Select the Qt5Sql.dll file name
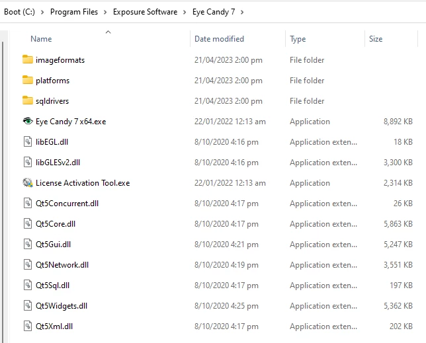Screen dimensions: 426x343 pyautogui.click(x=52, y=286)
